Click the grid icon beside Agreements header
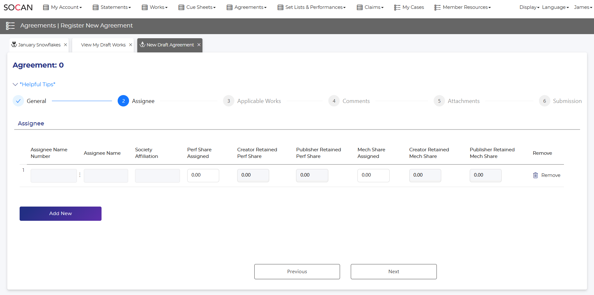Image resolution: width=594 pixels, height=295 pixels. tap(10, 26)
